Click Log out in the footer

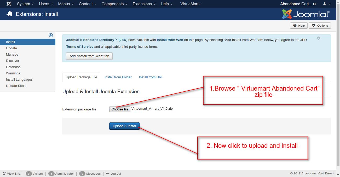114,174
